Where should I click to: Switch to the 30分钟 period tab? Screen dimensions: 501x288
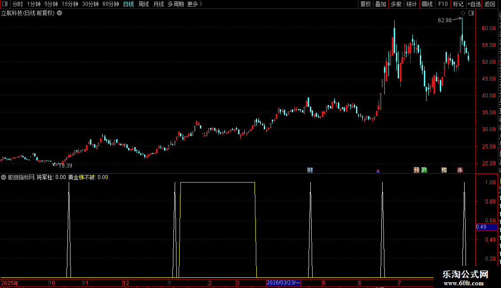tap(90, 4)
